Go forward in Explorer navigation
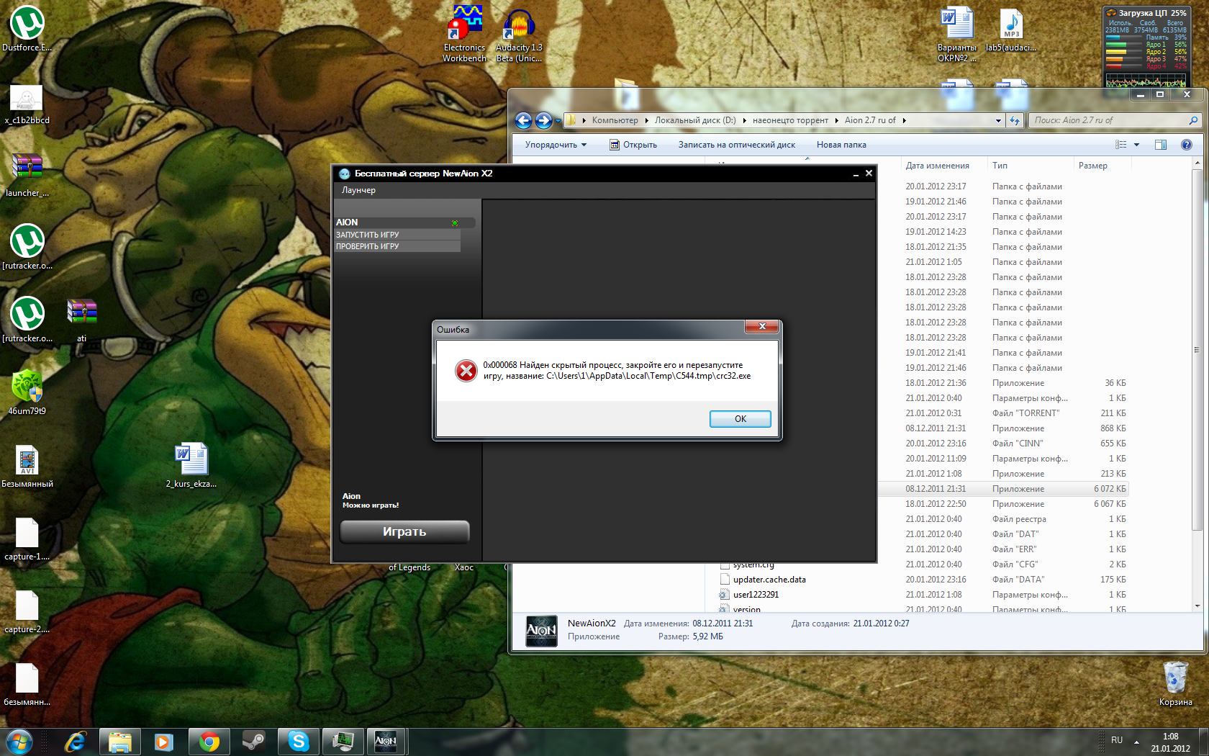Viewport: 1209px width, 756px height. tap(544, 121)
